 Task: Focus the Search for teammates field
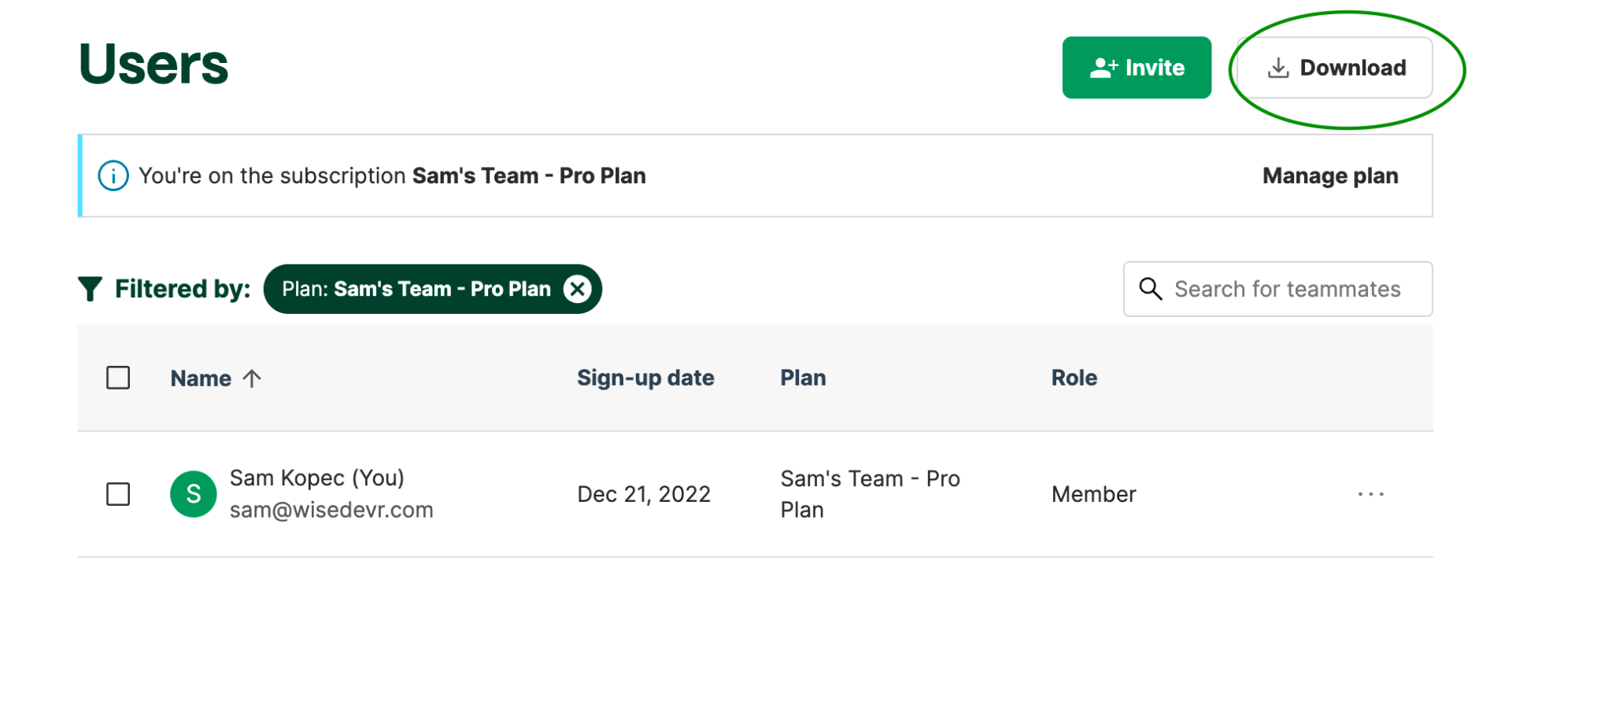pyautogui.click(x=1288, y=290)
